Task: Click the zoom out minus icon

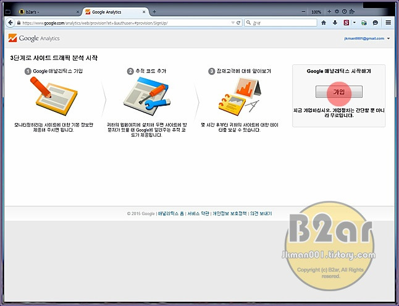Action: [x=303, y=12]
